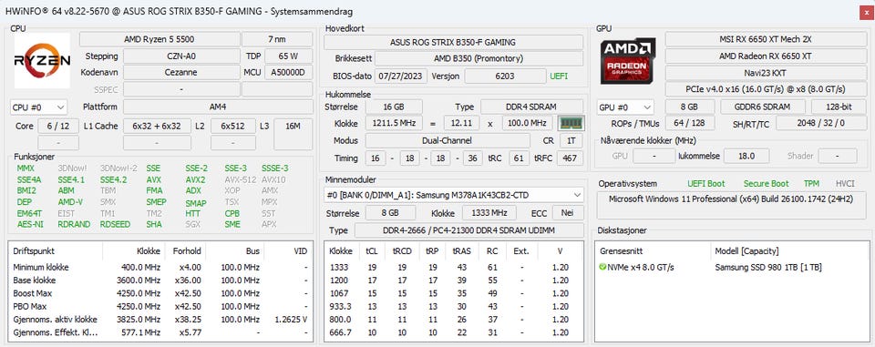This screenshot has width=875, height=347.
Task: Click the 65 W TDP value
Action: pyautogui.click(x=289, y=56)
